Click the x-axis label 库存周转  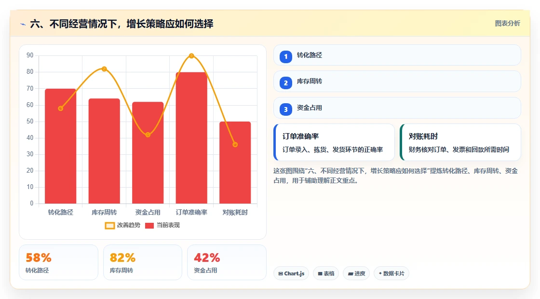[104, 213]
